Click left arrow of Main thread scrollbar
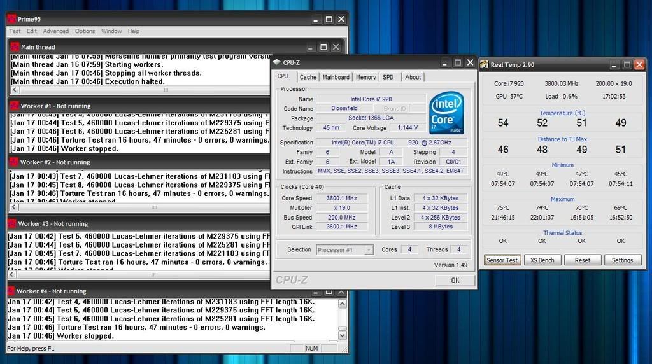Screen dimensions: 652x364 tap(15, 90)
